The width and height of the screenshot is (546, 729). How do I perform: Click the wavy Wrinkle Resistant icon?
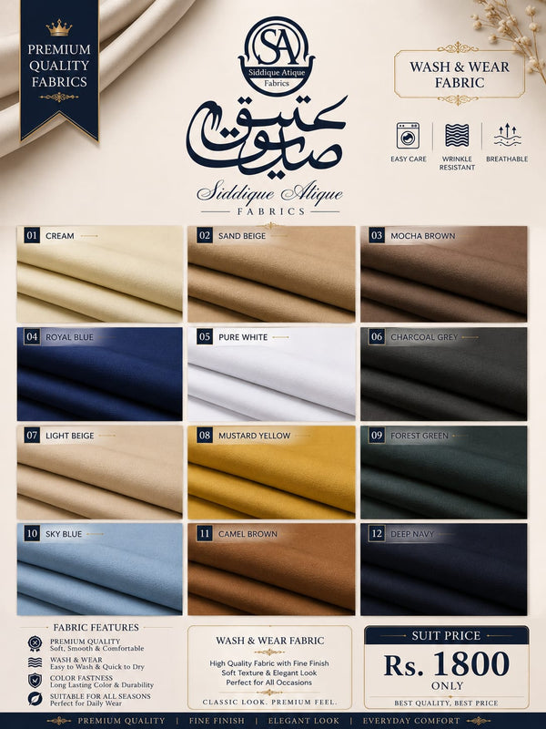pyautogui.click(x=457, y=135)
